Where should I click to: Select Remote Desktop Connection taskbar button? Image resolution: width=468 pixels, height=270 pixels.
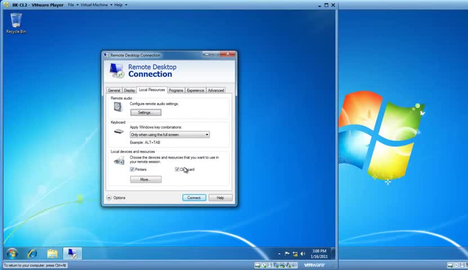[x=72, y=254]
